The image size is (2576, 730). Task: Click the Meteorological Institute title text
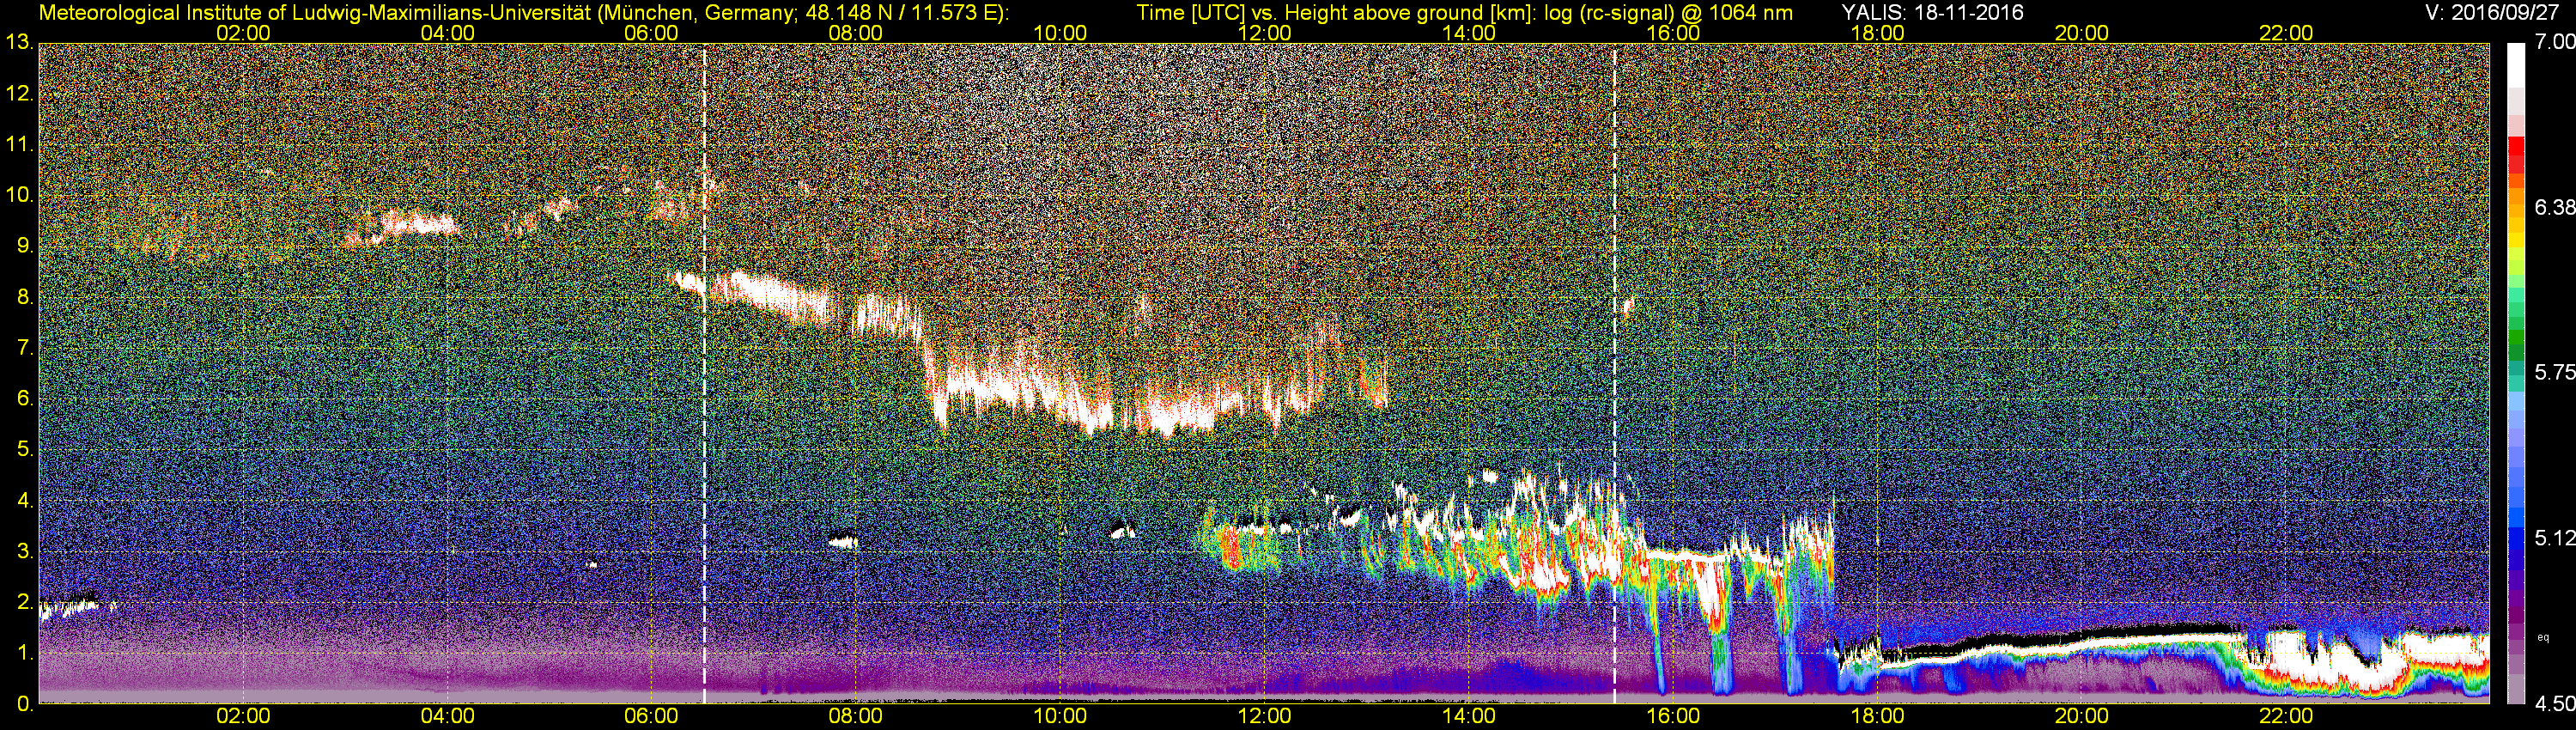click(524, 13)
